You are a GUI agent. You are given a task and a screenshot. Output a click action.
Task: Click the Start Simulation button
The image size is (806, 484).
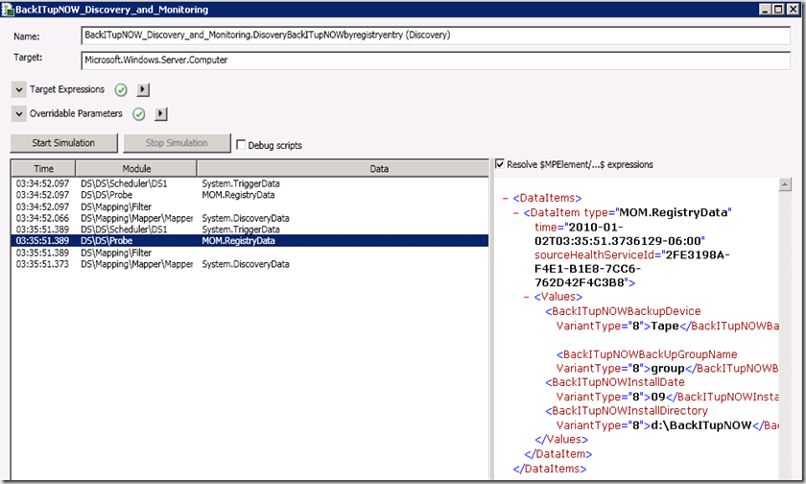pyautogui.click(x=63, y=143)
